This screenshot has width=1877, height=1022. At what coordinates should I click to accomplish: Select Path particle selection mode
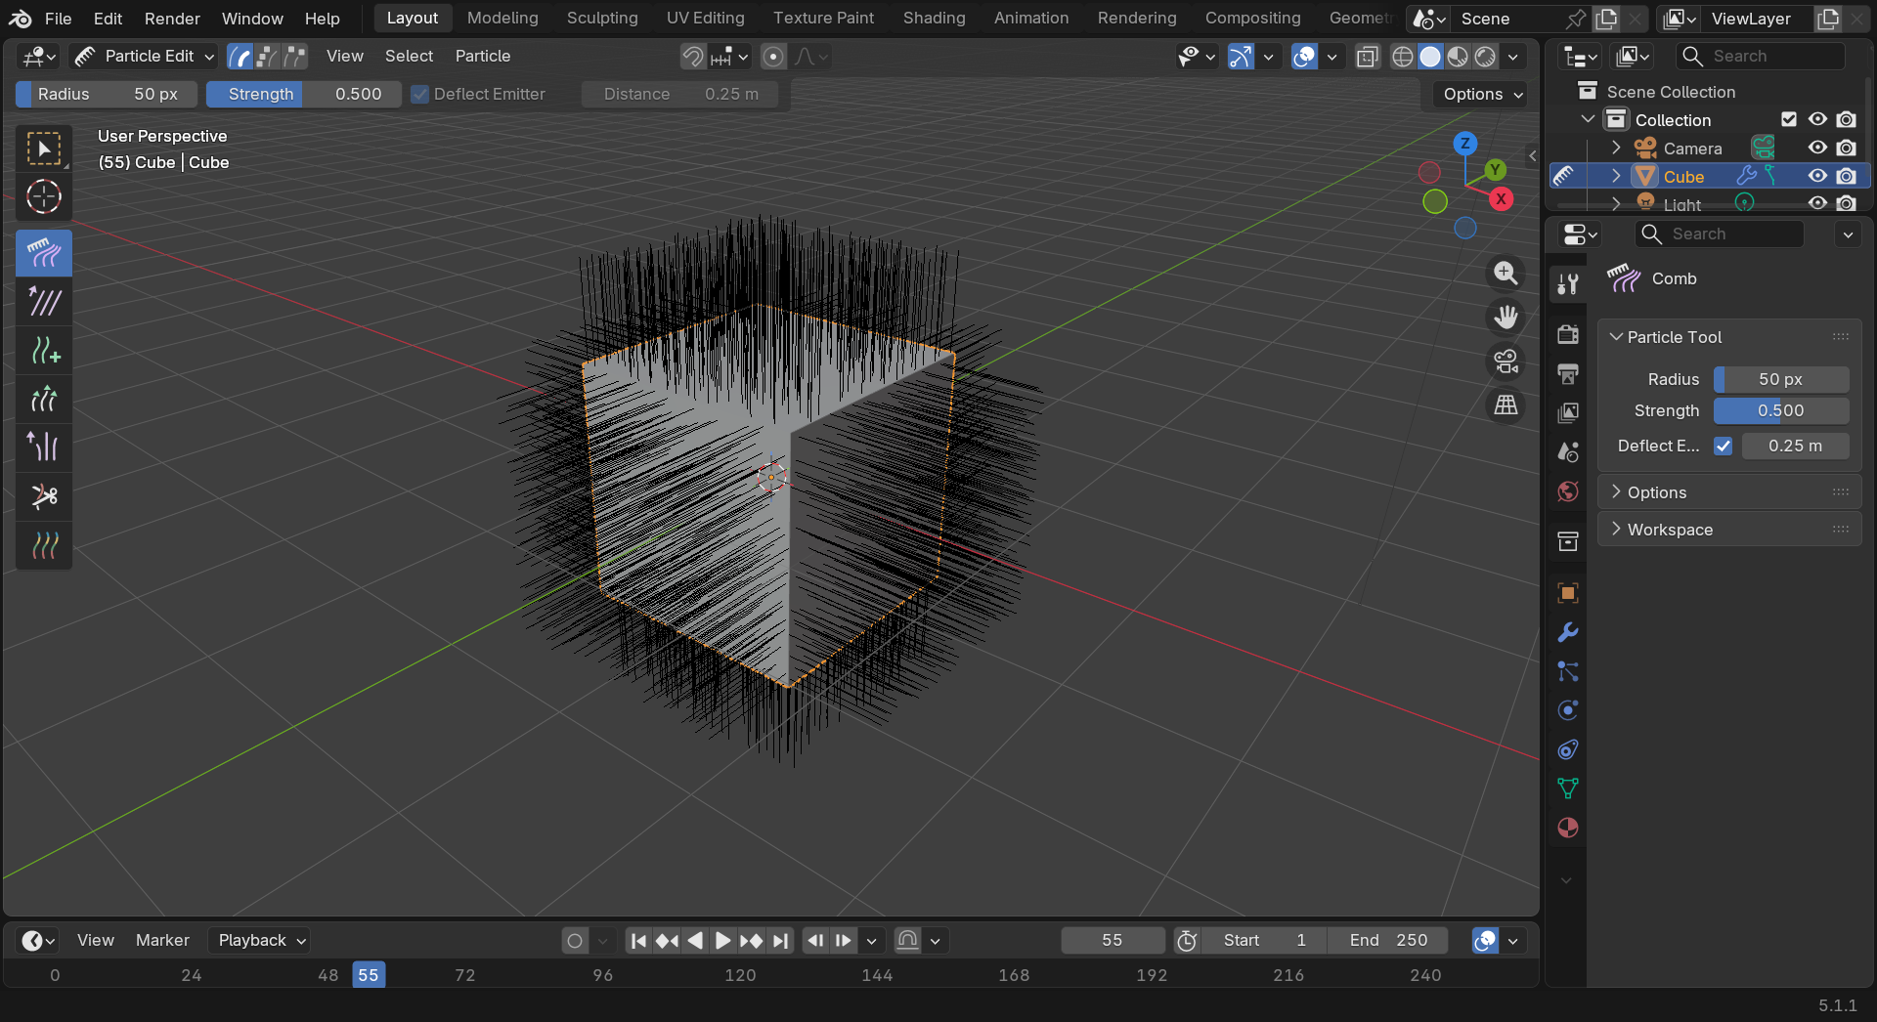(240, 57)
